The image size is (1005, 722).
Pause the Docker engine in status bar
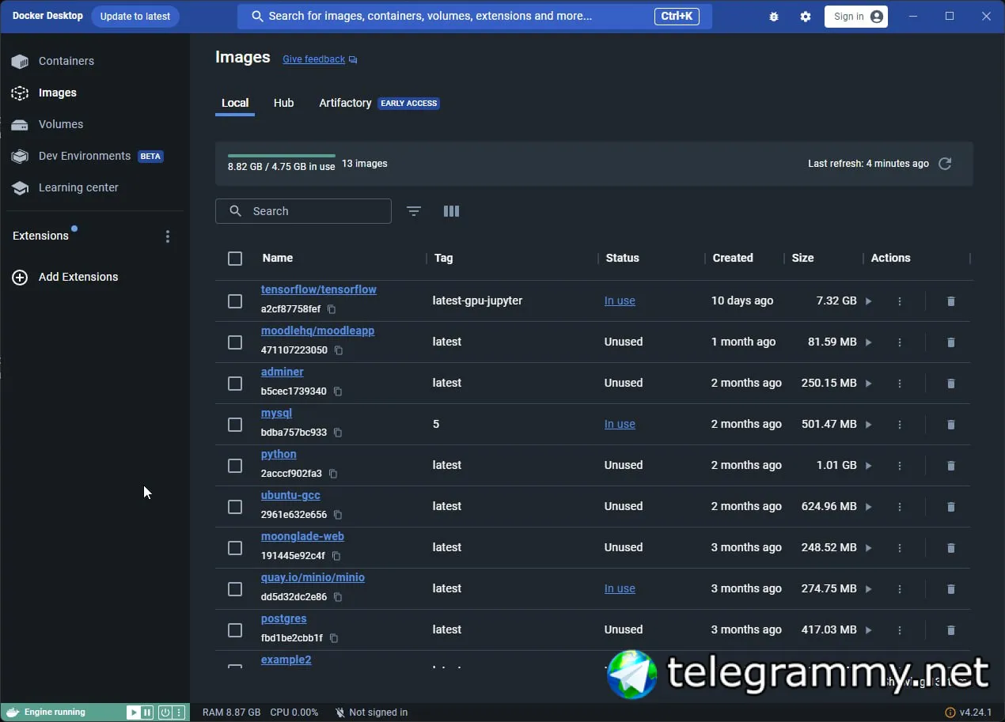[147, 713]
